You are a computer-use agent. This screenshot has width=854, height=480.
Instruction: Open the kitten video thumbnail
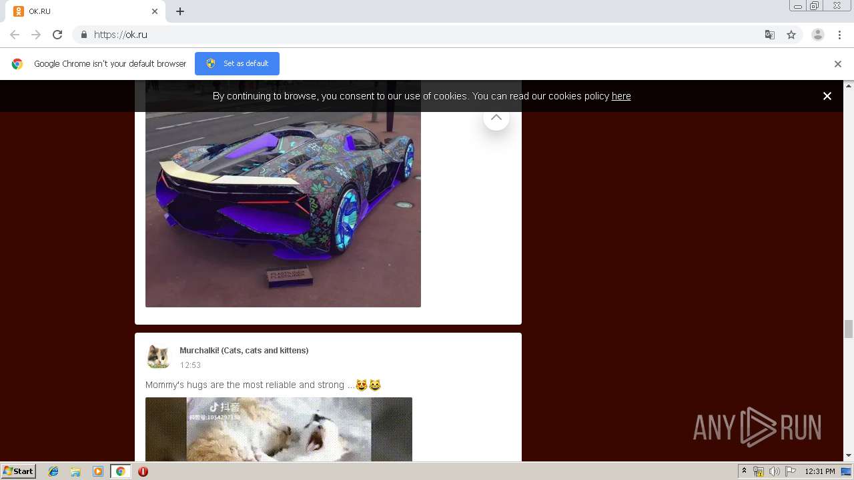(x=279, y=429)
